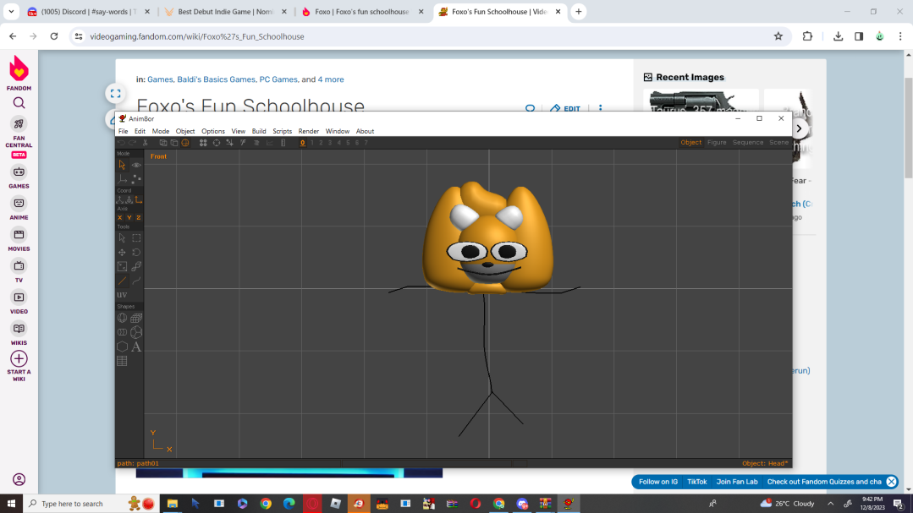This screenshot has height=513, width=913.
Task: Bookmark this page with star icon
Action: [x=778, y=36]
